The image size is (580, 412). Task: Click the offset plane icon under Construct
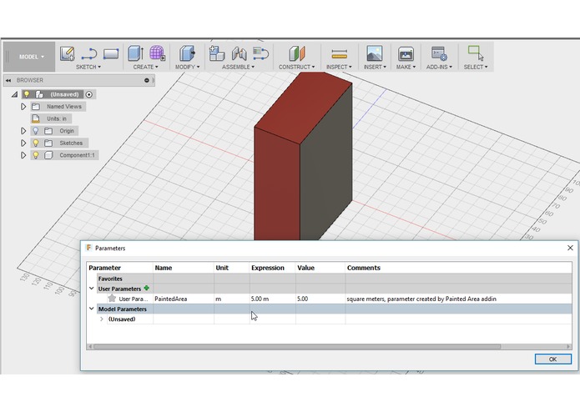pyautogui.click(x=297, y=53)
